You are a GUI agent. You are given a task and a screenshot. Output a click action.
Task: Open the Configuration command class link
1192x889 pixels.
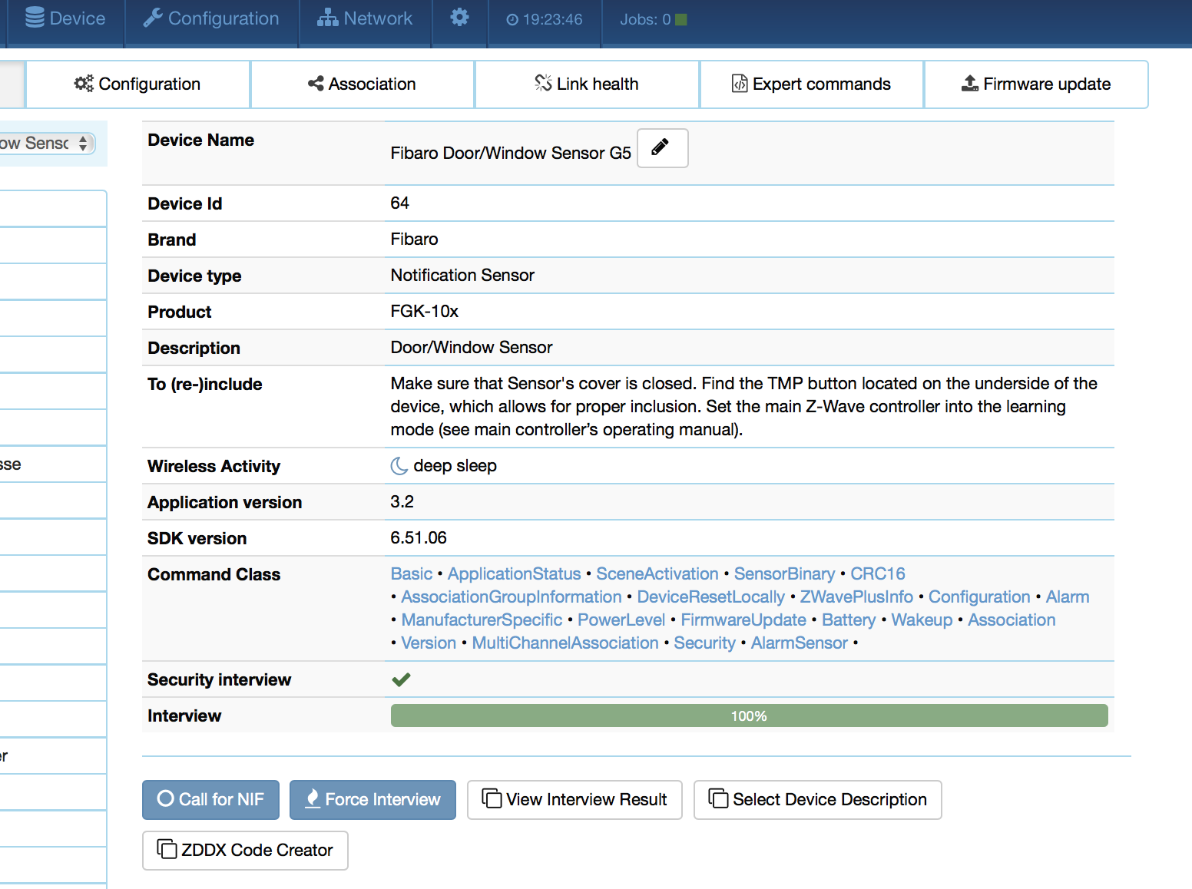(979, 597)
